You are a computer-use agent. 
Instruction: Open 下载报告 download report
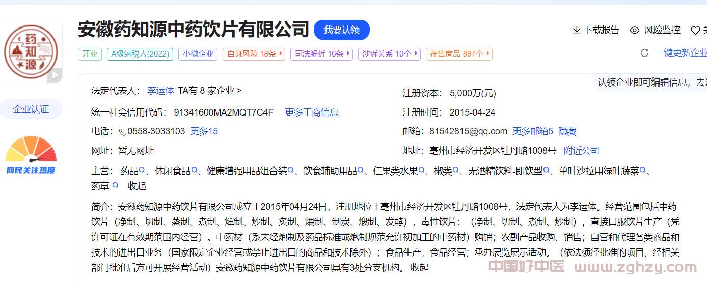[x=596, y=30]
